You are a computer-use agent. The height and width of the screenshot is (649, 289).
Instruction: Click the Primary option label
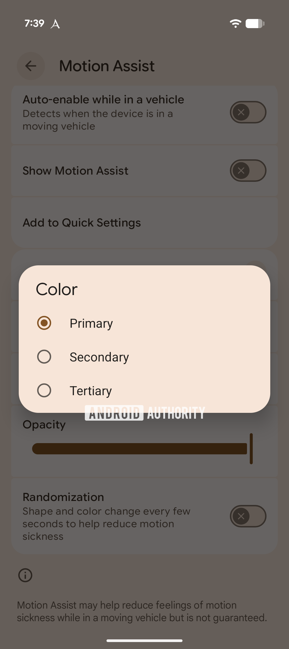click(91, 323)
